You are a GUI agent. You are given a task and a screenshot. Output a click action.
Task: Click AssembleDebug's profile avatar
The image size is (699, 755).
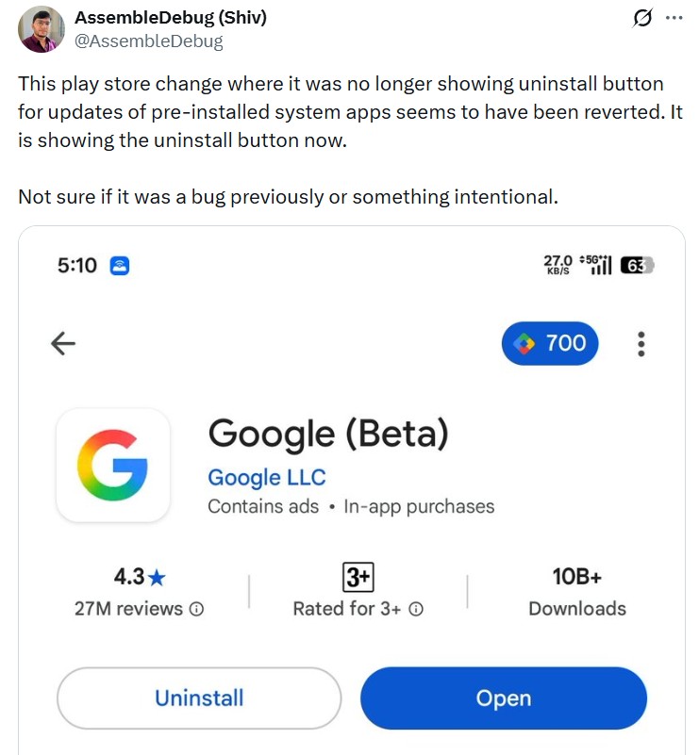coord(41,28)
